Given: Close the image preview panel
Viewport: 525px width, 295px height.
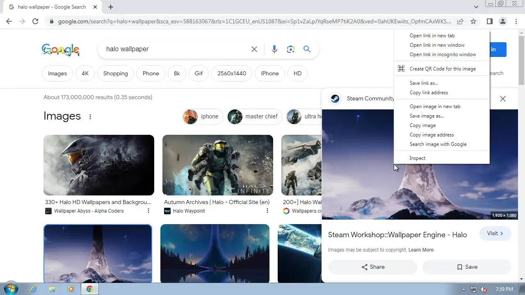Looking at the screenshot, I should coord(503,99).
